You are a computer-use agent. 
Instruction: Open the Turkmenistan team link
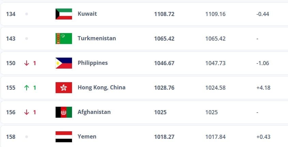[x=97, y=38]
